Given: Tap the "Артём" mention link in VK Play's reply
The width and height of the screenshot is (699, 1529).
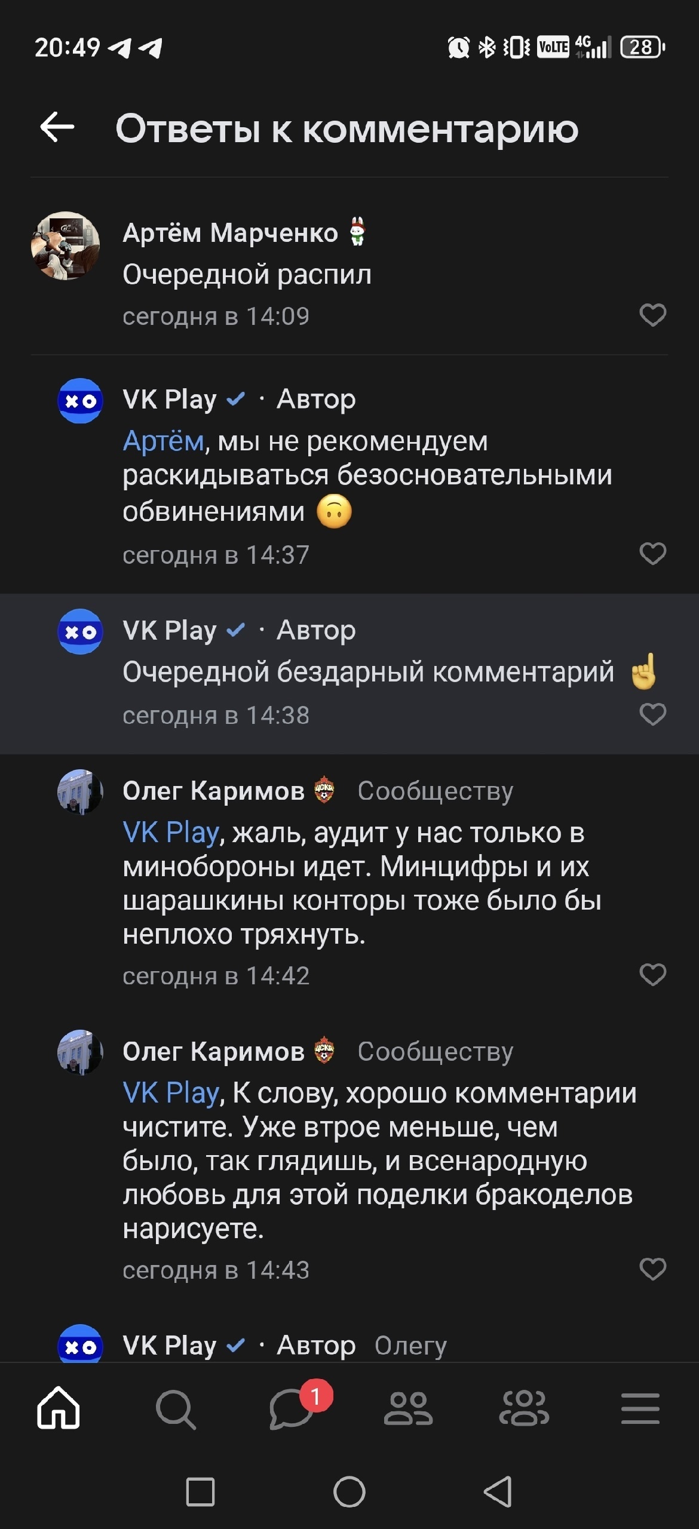Looking at the screenshot, I should pos(163,441).
